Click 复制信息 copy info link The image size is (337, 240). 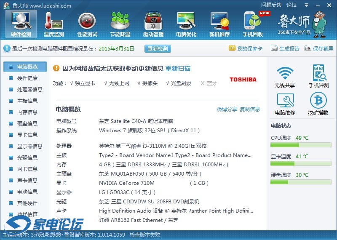pos(250,109)
